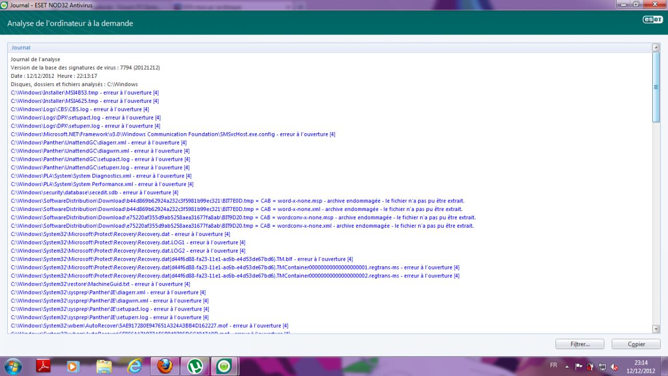Open the FR input language selector
Screen dimensions: 668x376
[x=554, y=367]
